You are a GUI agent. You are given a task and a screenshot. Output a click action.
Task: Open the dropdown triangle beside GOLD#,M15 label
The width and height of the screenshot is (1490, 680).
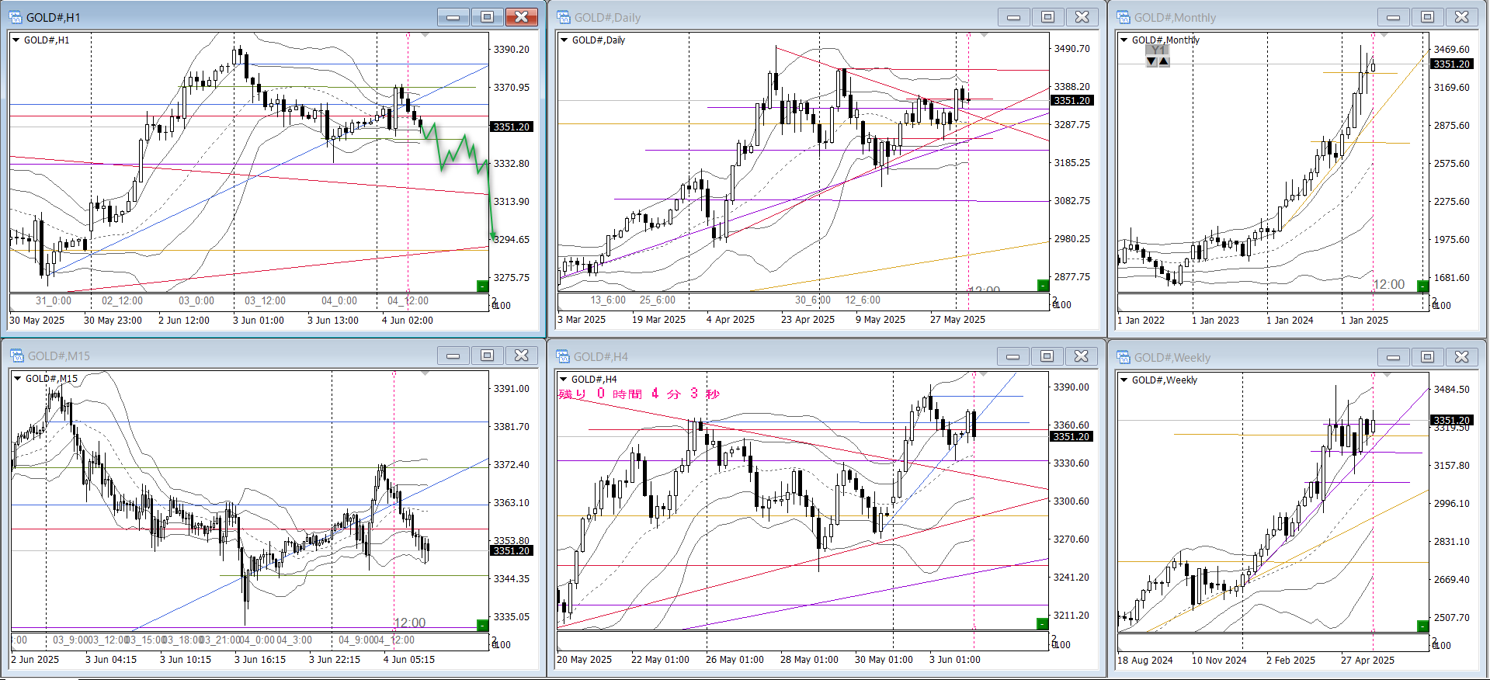(x=17, y=379)
